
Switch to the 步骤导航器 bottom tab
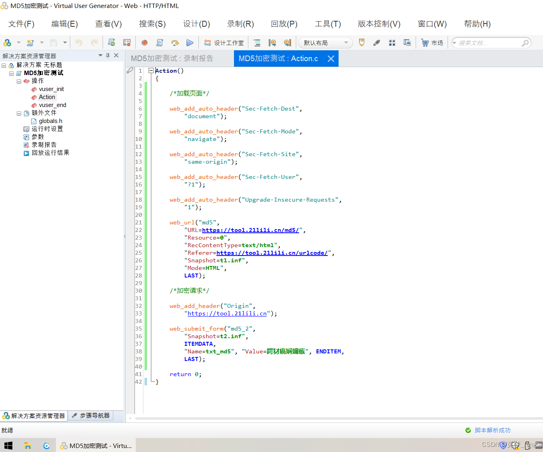click(91, 416)
